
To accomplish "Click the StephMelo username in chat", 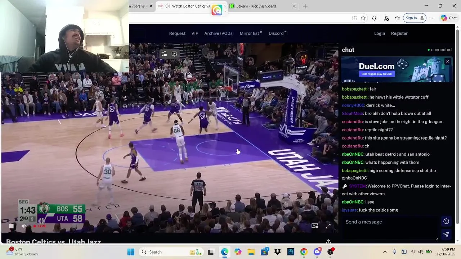I will 353,114.
